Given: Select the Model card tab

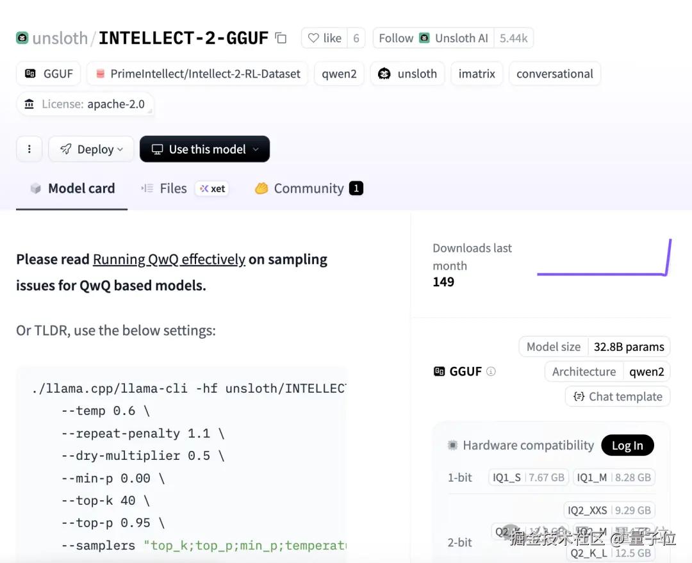Looking at the screenshot, I should pyautogui.click(x=72, y=188).
